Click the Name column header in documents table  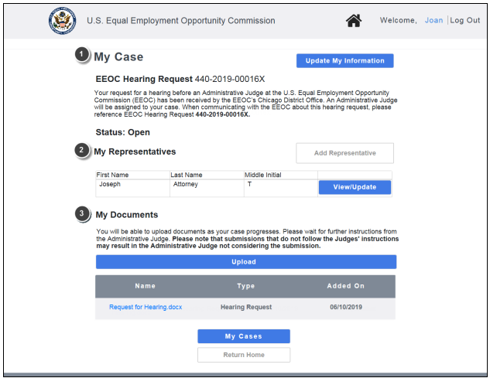pyautogui.click(x=145, y=286)
